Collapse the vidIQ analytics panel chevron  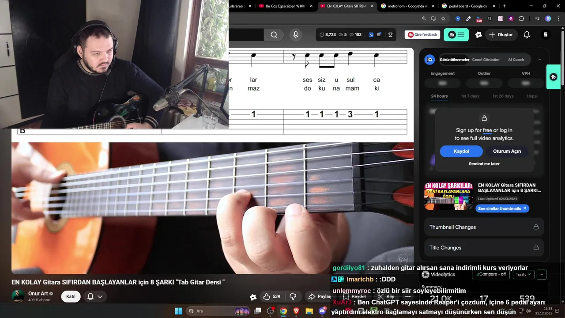(539, 60)
